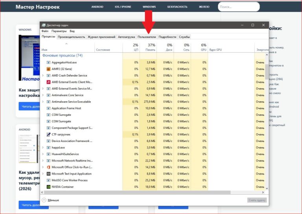Click the horizontal scrollbar in Task Manager
The height and width of the screenshot is (214, 302).
(x=137, y=192)
